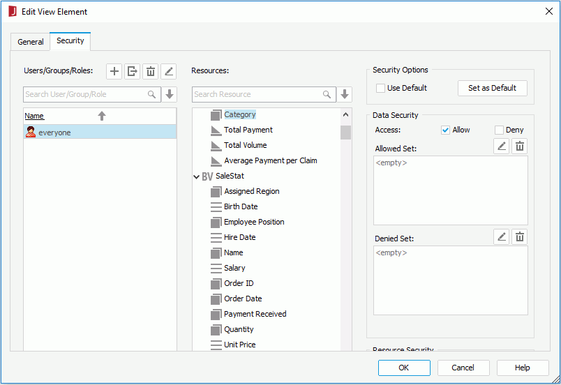
Task: Open Help for this dialog
Action: pyautogui.click(x=523, y=368)
